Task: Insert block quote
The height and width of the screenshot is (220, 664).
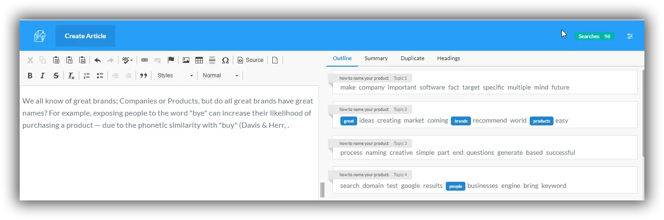Action: coord(144,76)
